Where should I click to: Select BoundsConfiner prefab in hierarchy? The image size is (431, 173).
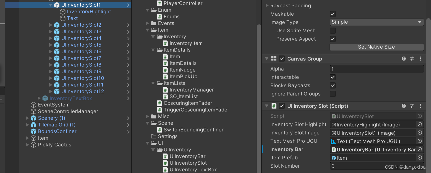[57, 131]
